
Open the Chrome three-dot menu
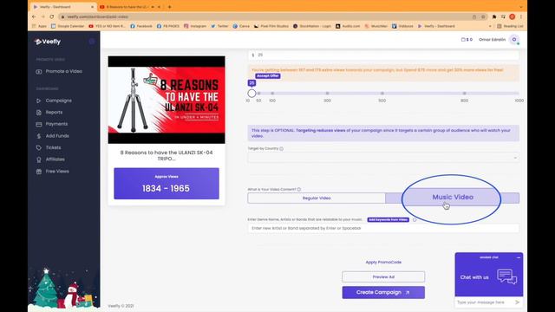[521, 16]
